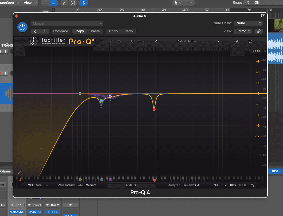Click the blue flex mode icon in the toolbar
283x216 pixels.
84,3
